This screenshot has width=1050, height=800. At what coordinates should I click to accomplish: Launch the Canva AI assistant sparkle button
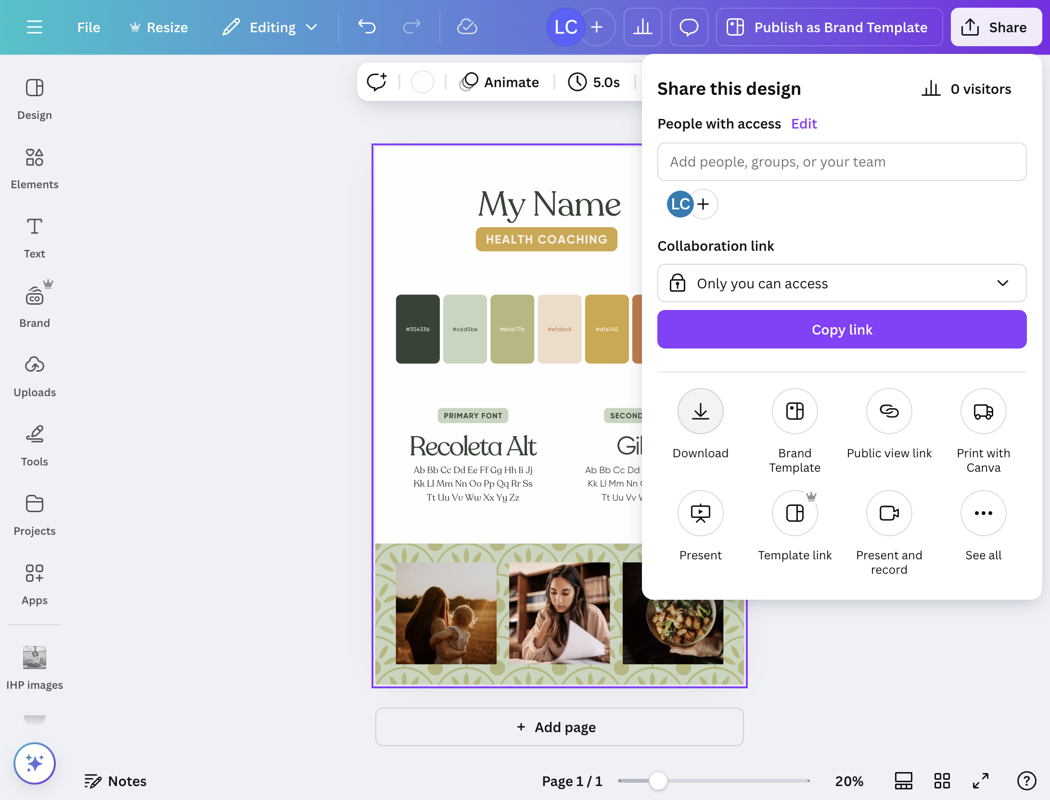tap(35, 763)
